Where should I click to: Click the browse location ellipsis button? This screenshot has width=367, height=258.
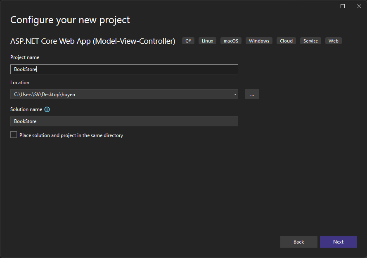coord(252,94)
